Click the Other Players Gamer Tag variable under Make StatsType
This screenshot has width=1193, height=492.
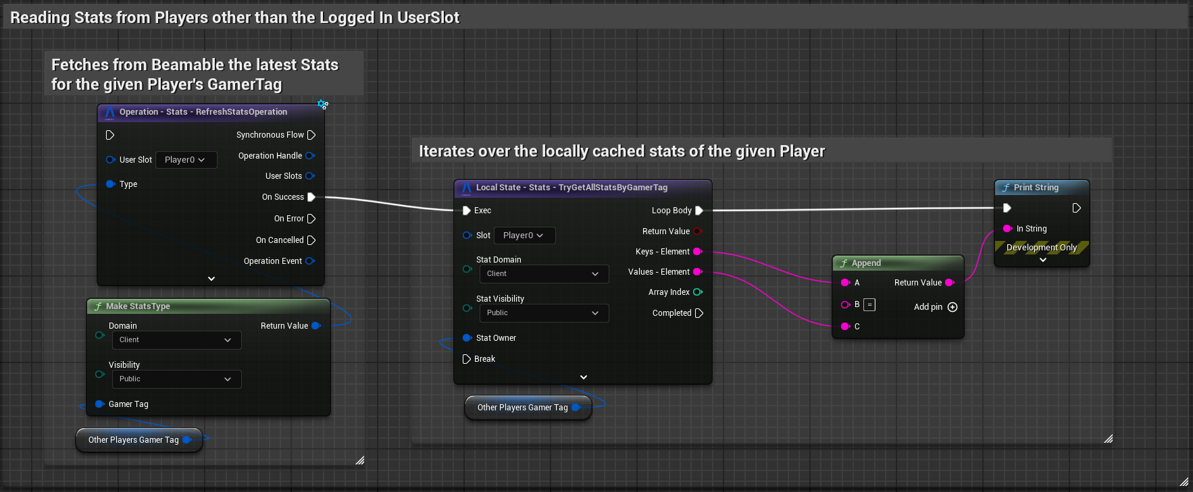[134, 440]
